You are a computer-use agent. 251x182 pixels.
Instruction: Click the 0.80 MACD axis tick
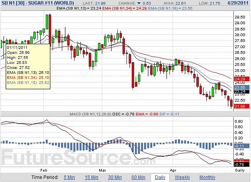[x=239, y=121]
